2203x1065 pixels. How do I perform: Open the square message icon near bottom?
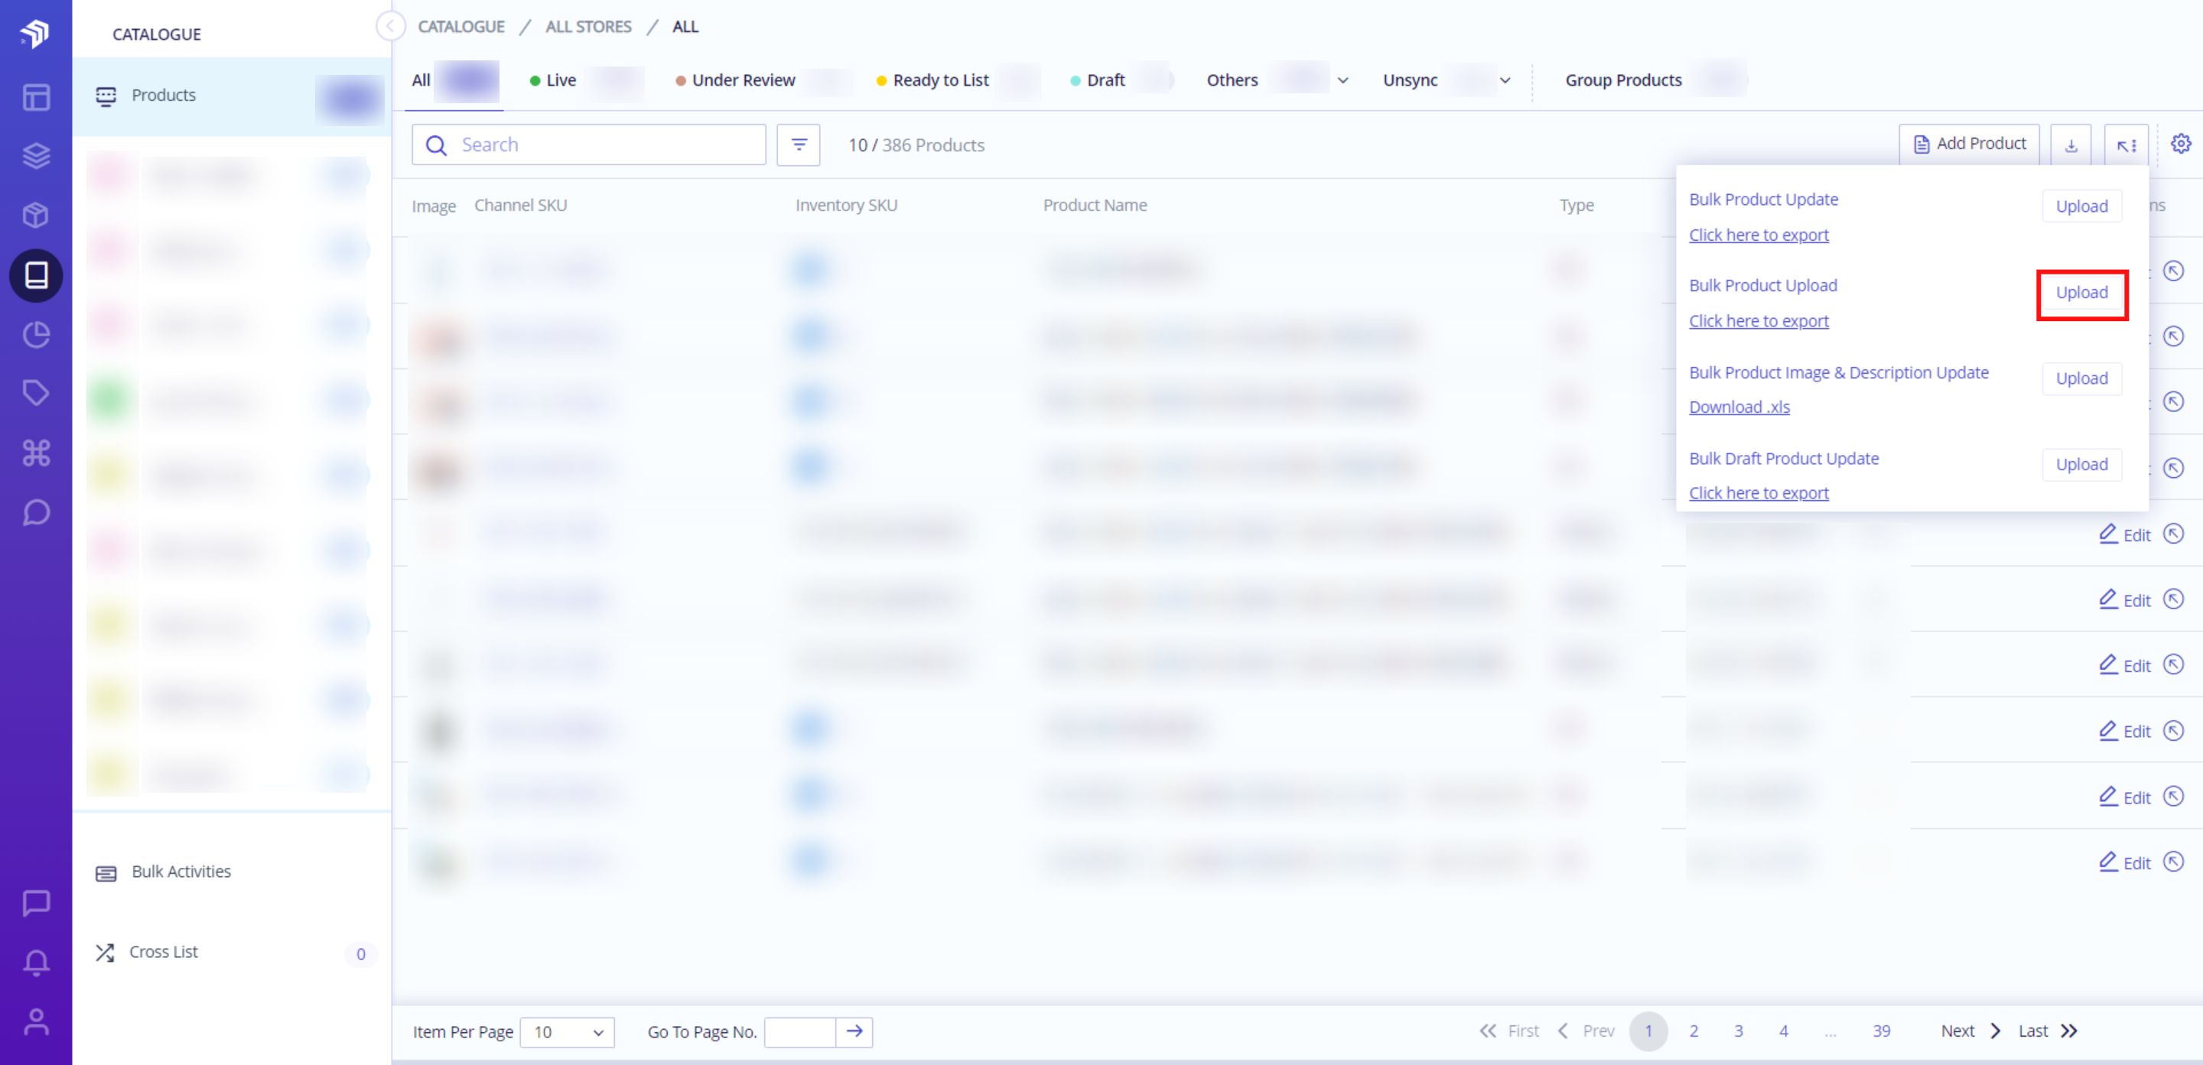(36, 903)
